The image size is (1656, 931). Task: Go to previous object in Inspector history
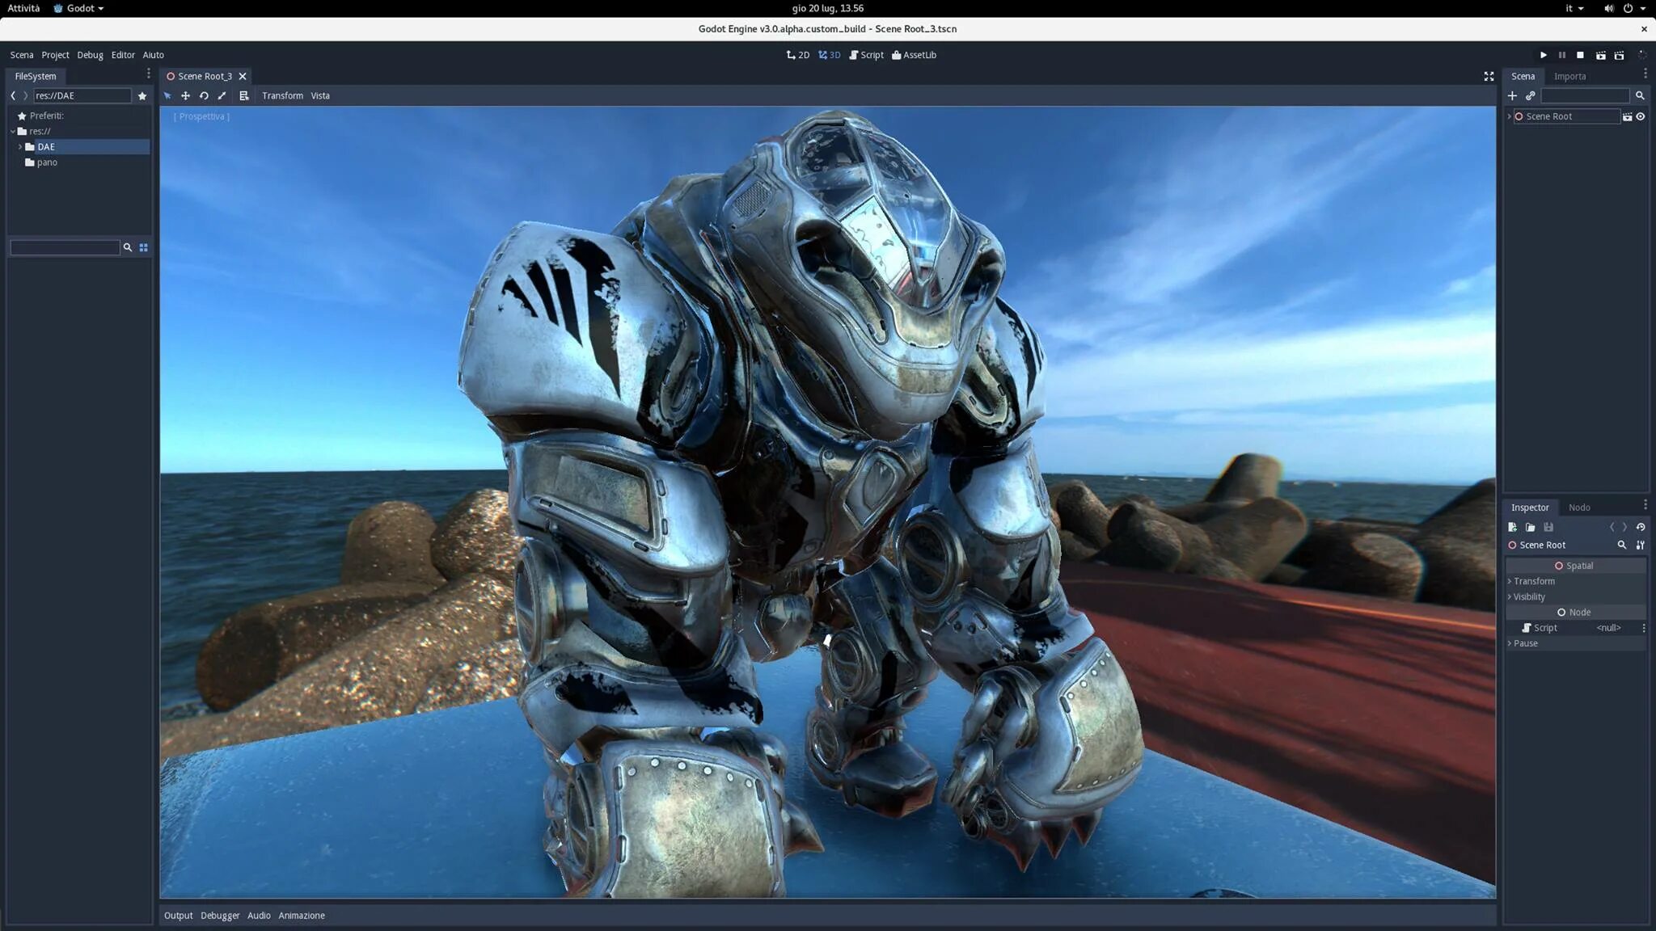pyautogui.click(x=1612, y=527)
